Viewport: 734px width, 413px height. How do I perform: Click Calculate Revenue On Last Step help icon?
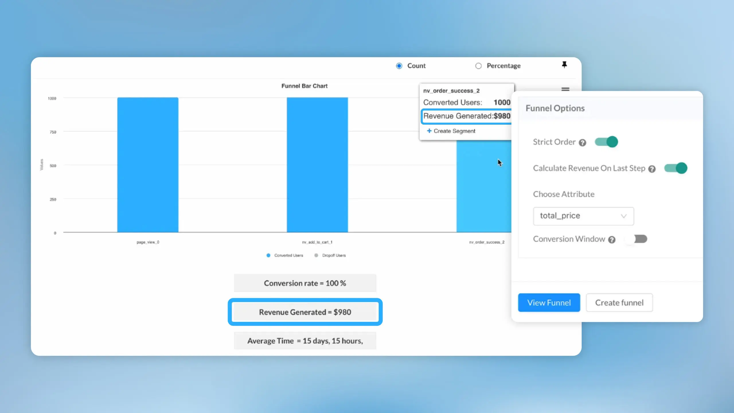[652, 169]
